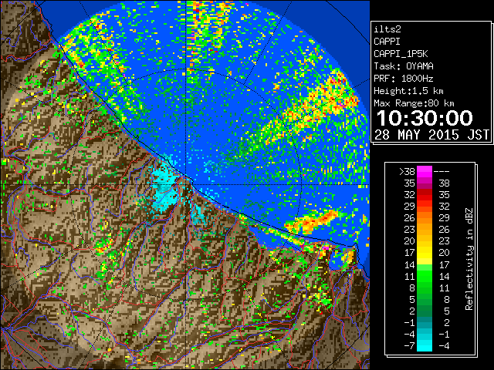The height and width of the screenshot is (370, 494).
Task: Click the date 28 MAY 2015 JST
Action: (x=431, y=135)
